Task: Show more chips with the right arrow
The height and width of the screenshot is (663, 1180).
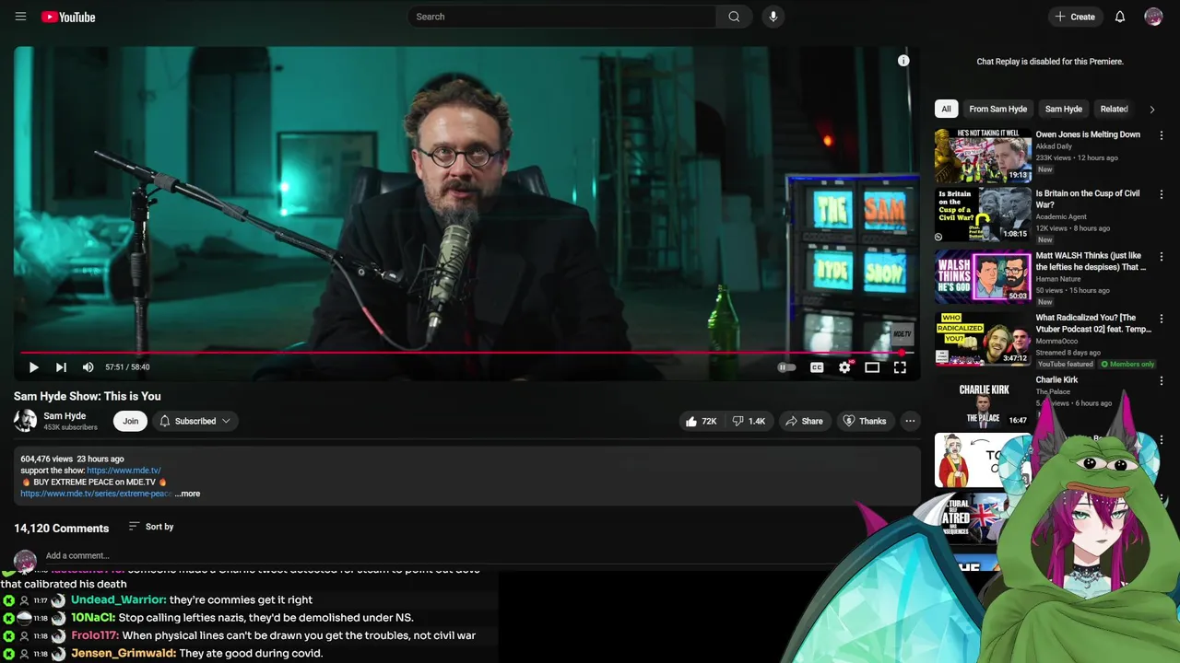Action: click(1151, 109)
